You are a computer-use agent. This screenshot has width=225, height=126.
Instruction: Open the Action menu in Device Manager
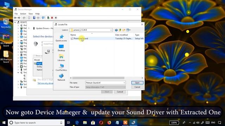23,14
